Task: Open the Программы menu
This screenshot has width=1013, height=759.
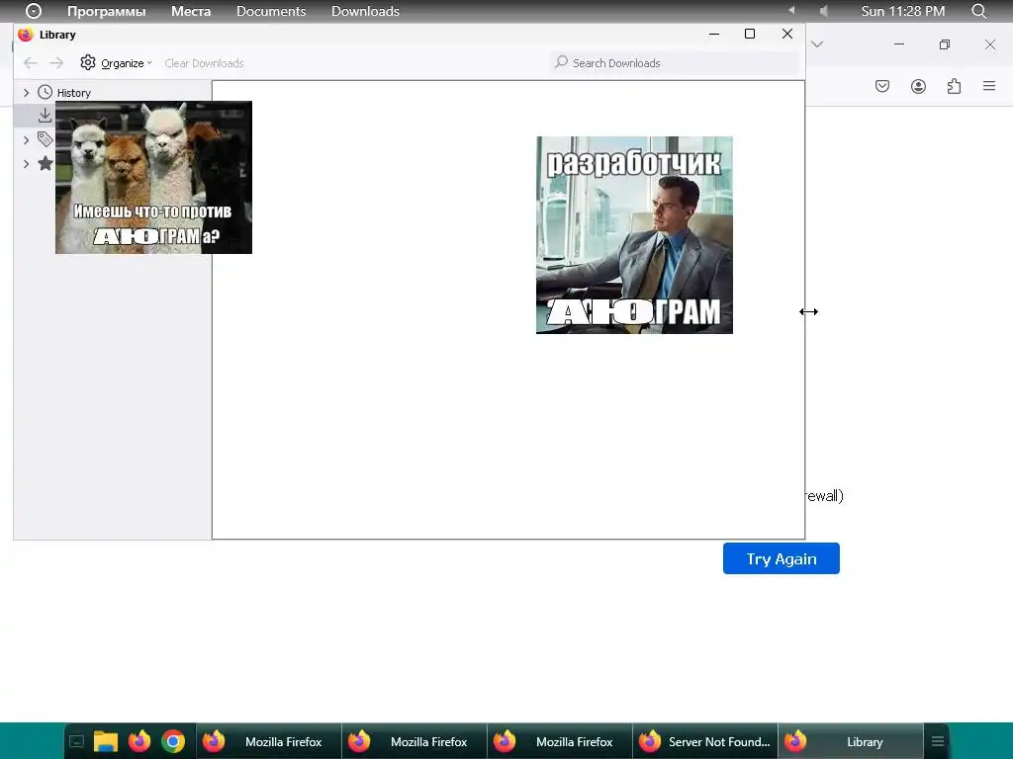Action: click(x=107, y=11)
